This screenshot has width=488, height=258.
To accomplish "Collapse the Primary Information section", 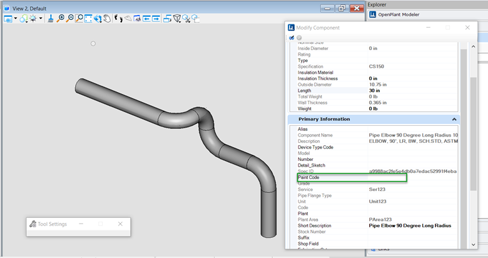I will 454,120.
